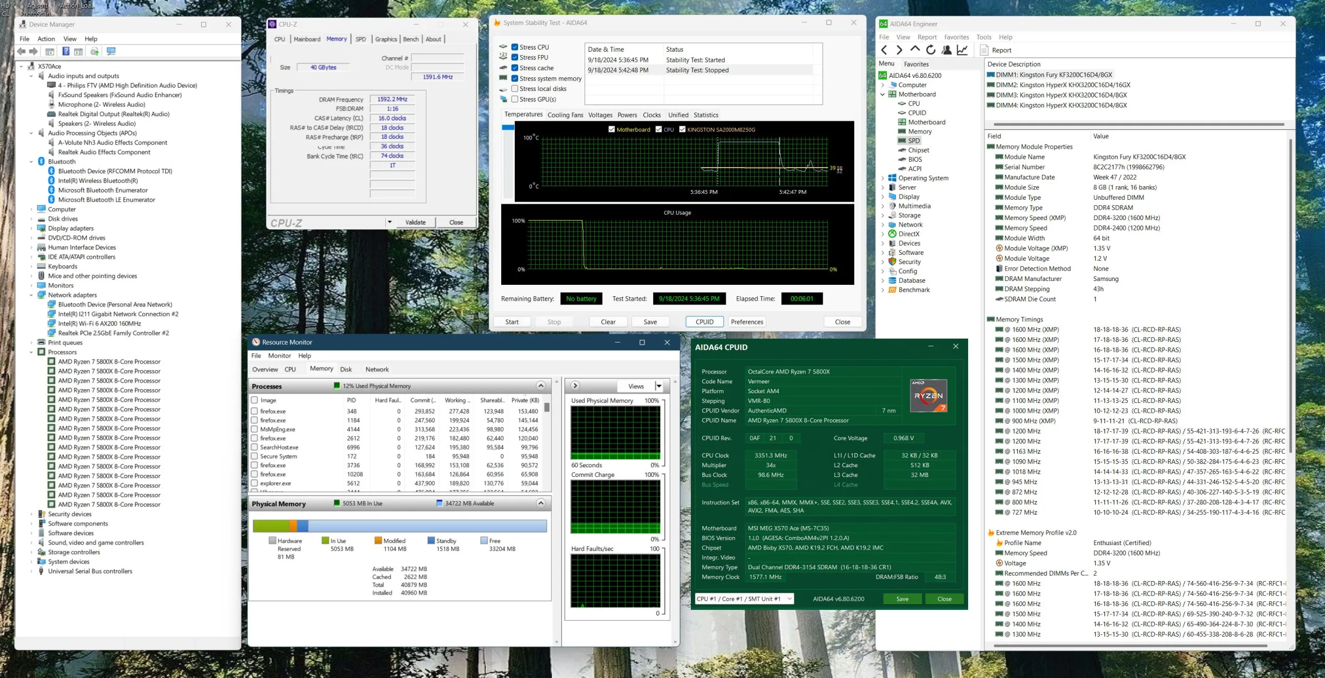Sort by PID column in Resource Monitor
The image size is (1325, 678).
pyautogui.click(x=351, y=400)
